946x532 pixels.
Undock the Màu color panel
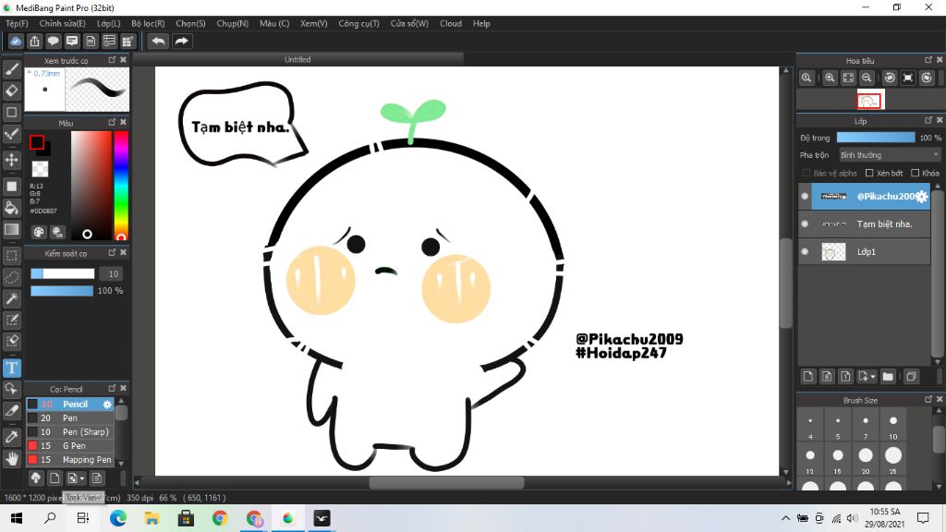112,122
